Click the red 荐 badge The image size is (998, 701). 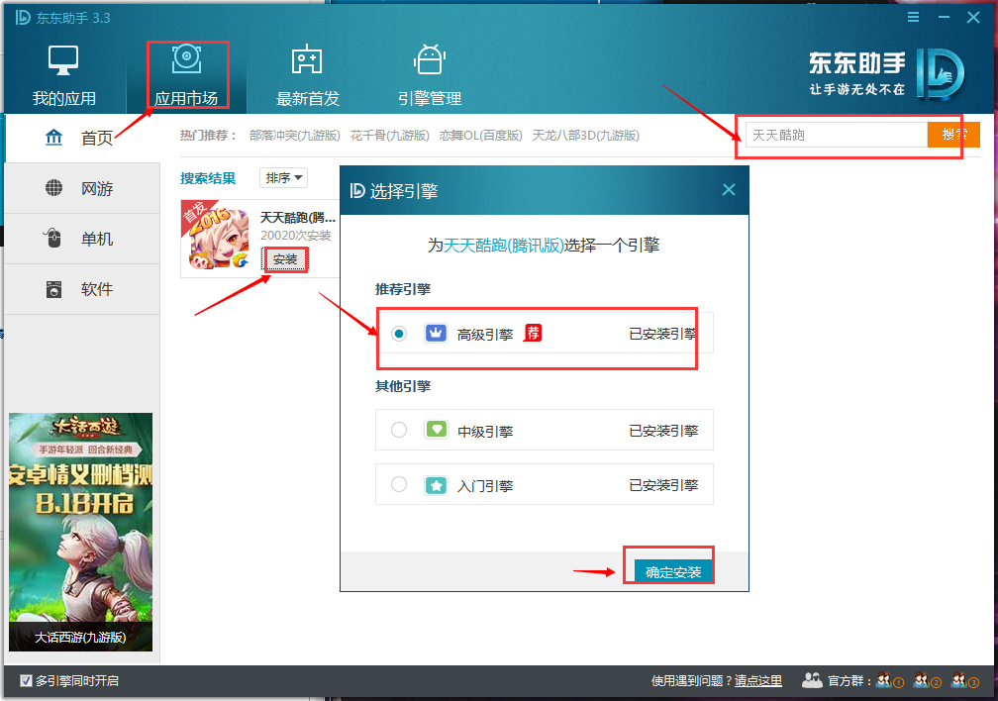coord(533,333)
